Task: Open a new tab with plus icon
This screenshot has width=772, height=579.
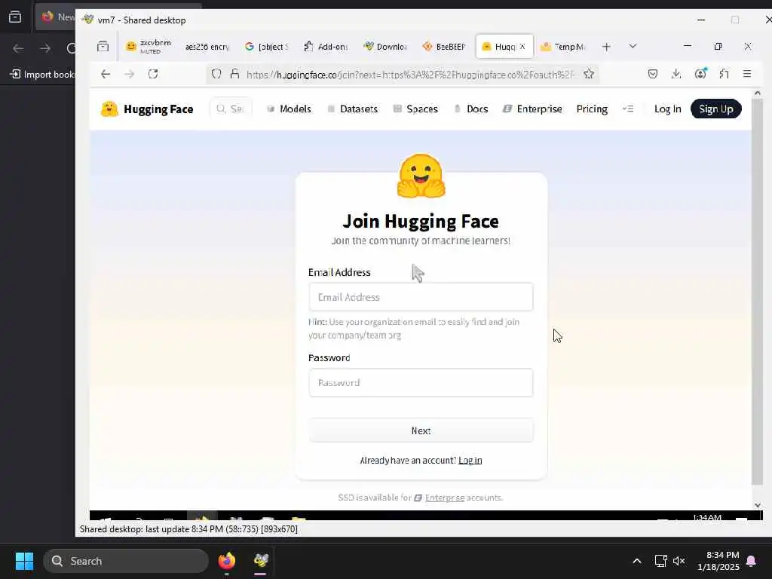Action: point(607,47)
